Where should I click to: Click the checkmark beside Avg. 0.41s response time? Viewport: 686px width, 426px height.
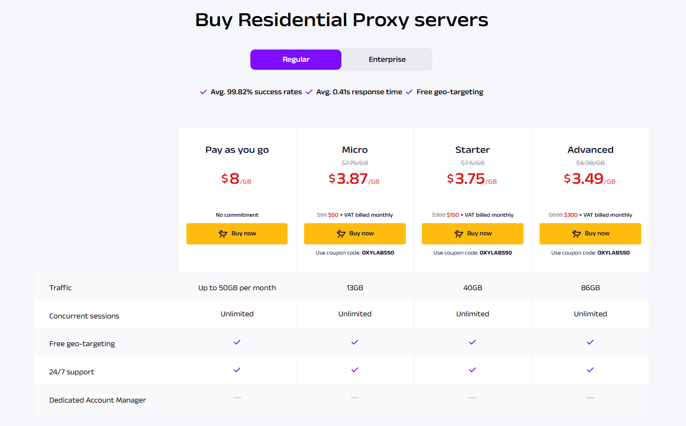point(308,92)
